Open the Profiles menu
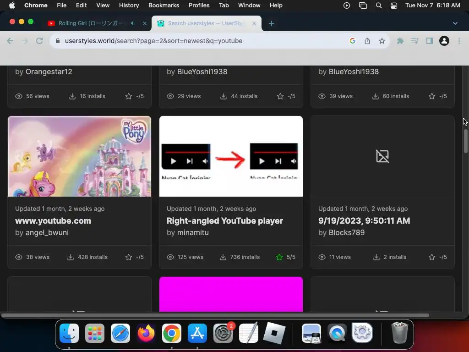The width and height of the screenshot is (469, 352). pos(199,5)
